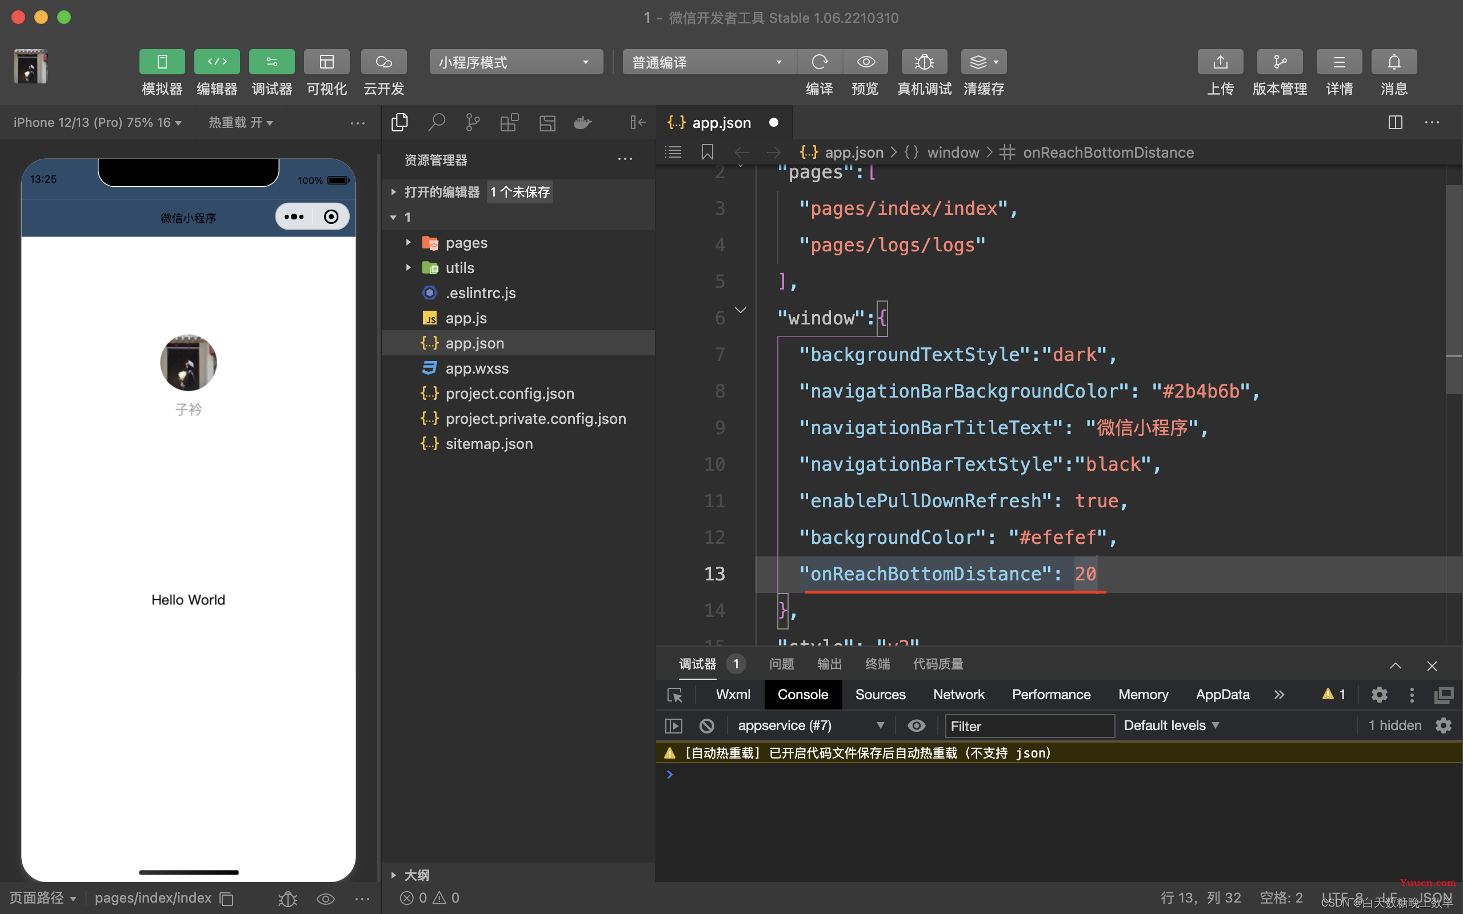The width and height of the screenshot is (1463, 914).
Task: Open the 详情 project details panel
Action: [1339, 62]
